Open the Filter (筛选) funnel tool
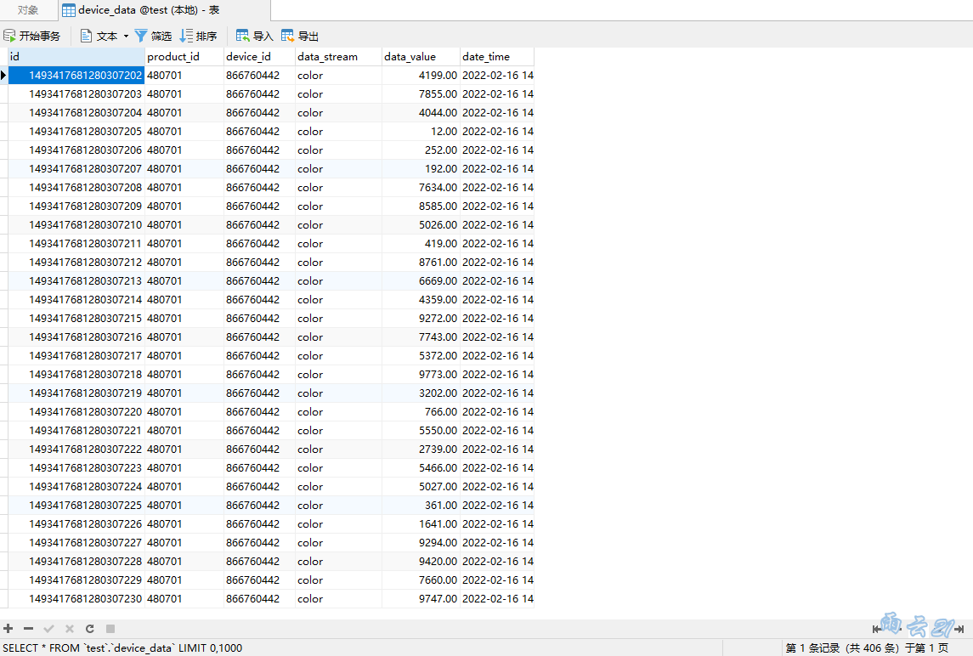 (153, 36)
